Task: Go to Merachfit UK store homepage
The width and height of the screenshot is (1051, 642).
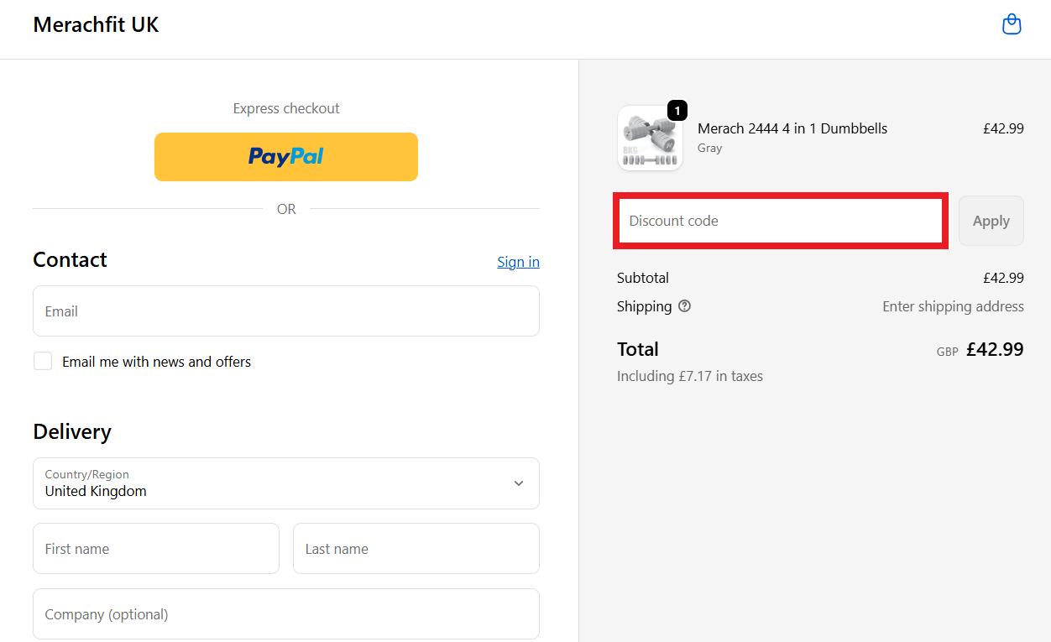Action: point(96,25)
